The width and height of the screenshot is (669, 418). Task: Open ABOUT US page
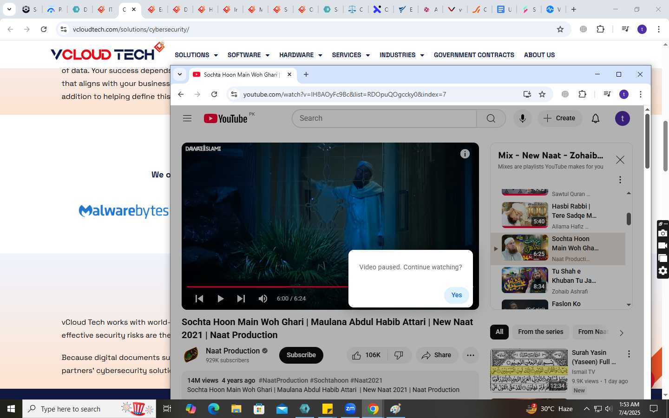[539, 55]
